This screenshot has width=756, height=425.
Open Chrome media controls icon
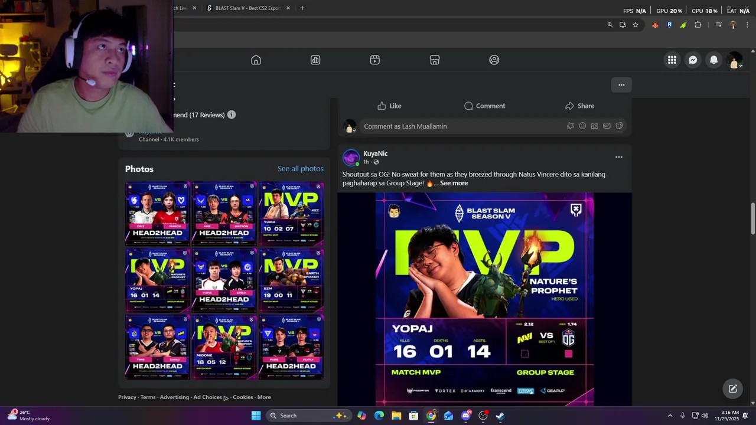point(719,25)
